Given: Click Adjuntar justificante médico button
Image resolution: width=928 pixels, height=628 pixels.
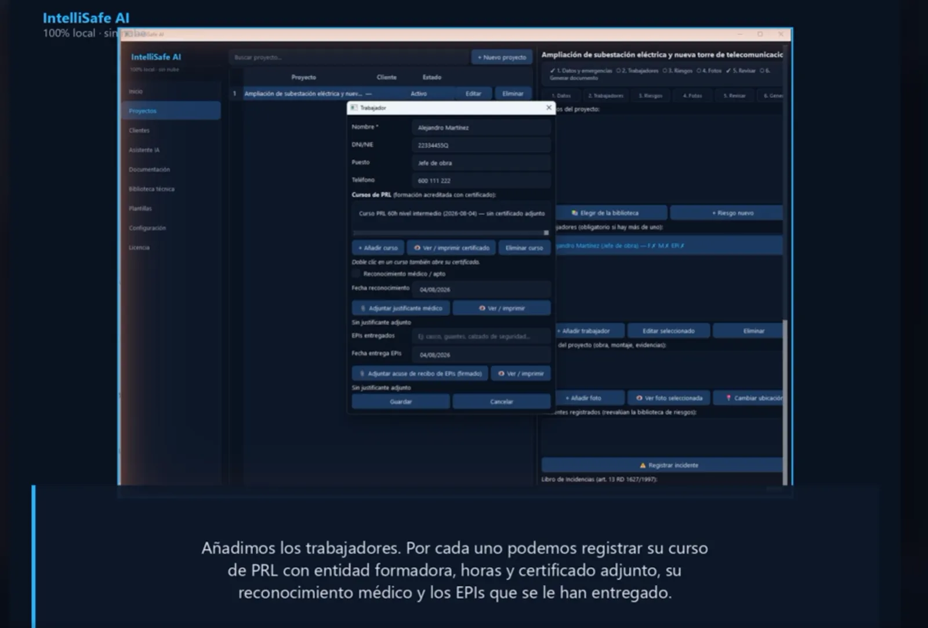Looking at the screenshot, I should pyautogui.click(x=401, y=308).
